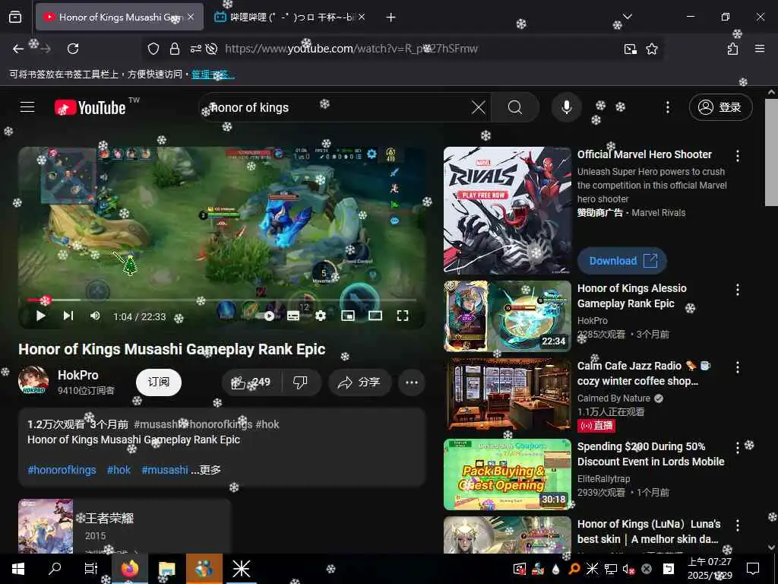Viewport: 778px width, 584px height.
Task: Click the magnifier search button
Action: pyautogui.click(x=515, y=107)
